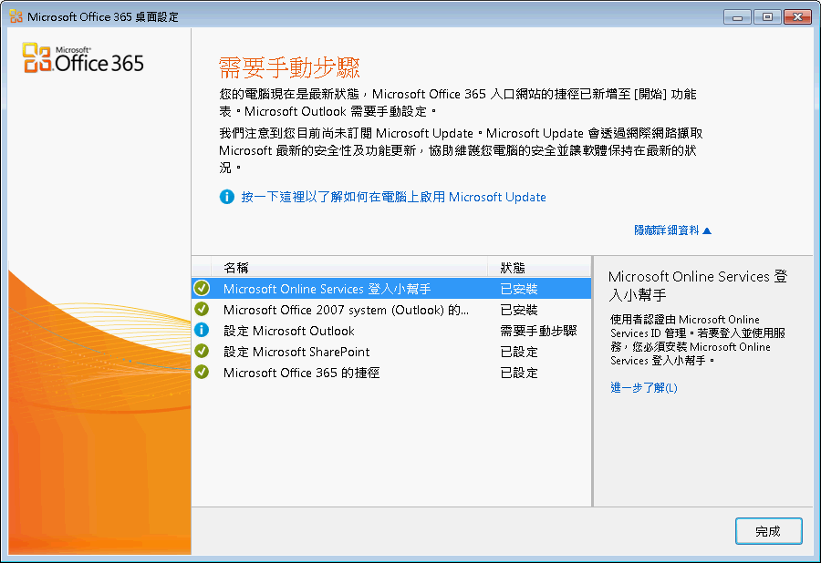Click the Office 365 logo in sidebar
The width and height of the screenshot is (821, 563).
83,58
